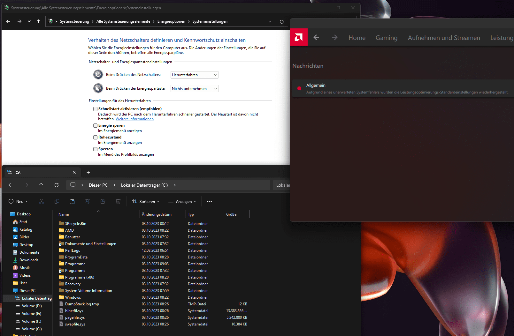Viewport: 514px width, 336px height.
Task: Open the Allgemein notification in AMD Software
Action: [403, 88]
